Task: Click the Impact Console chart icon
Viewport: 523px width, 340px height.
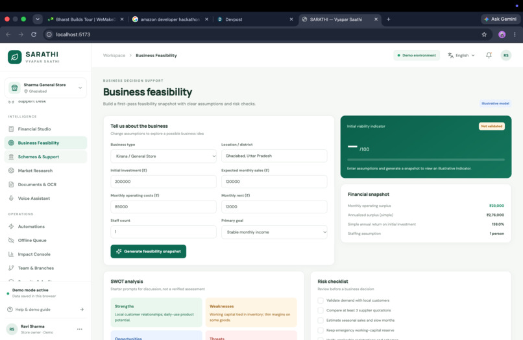Action: [11, 254]
